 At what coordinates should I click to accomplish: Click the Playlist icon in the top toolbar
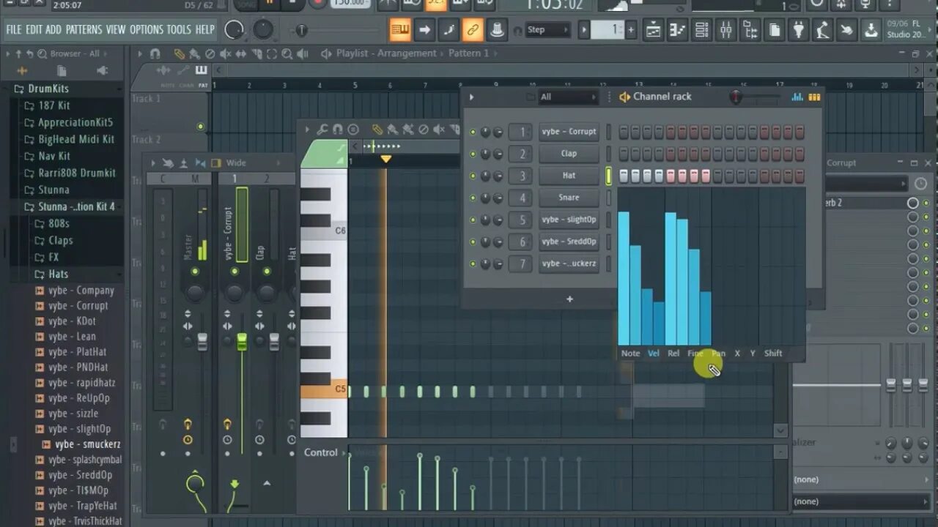(x=653, y=30)
